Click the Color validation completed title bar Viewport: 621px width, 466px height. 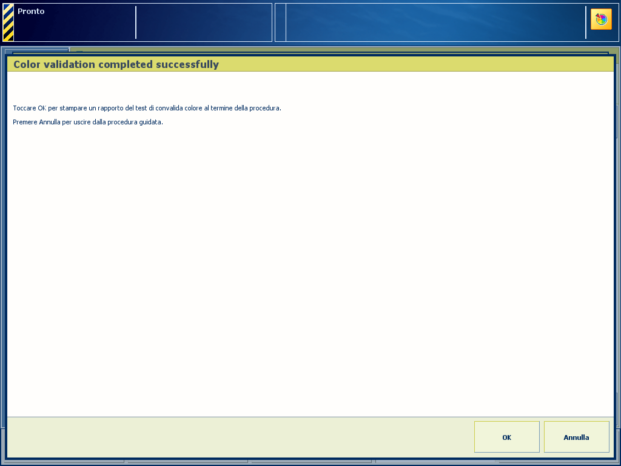point(310,64)
